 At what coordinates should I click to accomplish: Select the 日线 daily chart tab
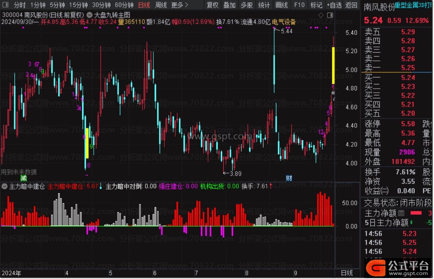click(x=144, y=5)
